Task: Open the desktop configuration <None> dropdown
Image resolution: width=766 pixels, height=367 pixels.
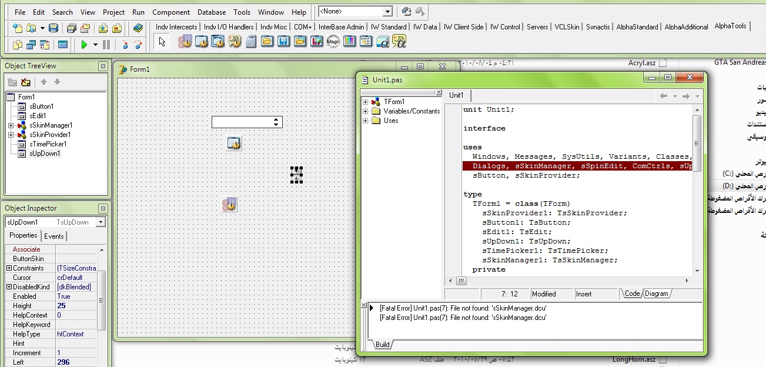Action: pyautogui.click(x=387, y=11)
